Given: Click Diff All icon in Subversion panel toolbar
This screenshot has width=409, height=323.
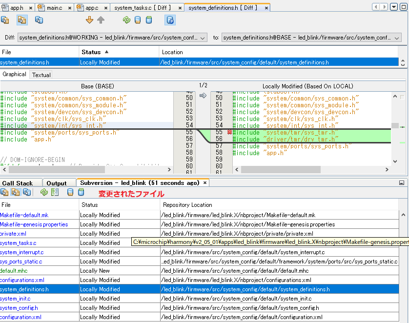Looking at the screenshot, I should [x=55, y=192].
